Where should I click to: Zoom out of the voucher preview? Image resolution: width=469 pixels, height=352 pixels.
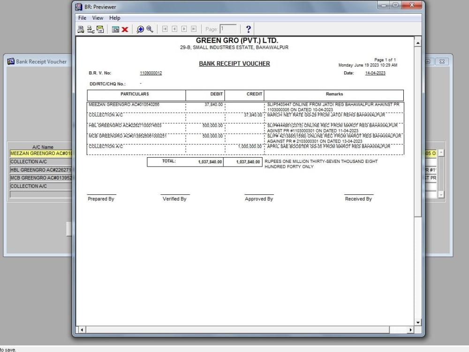pos(149,29)
